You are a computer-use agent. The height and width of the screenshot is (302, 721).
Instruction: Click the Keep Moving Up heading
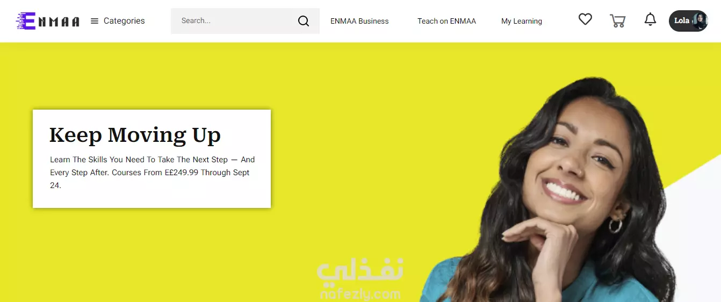[x=135, y=135]
